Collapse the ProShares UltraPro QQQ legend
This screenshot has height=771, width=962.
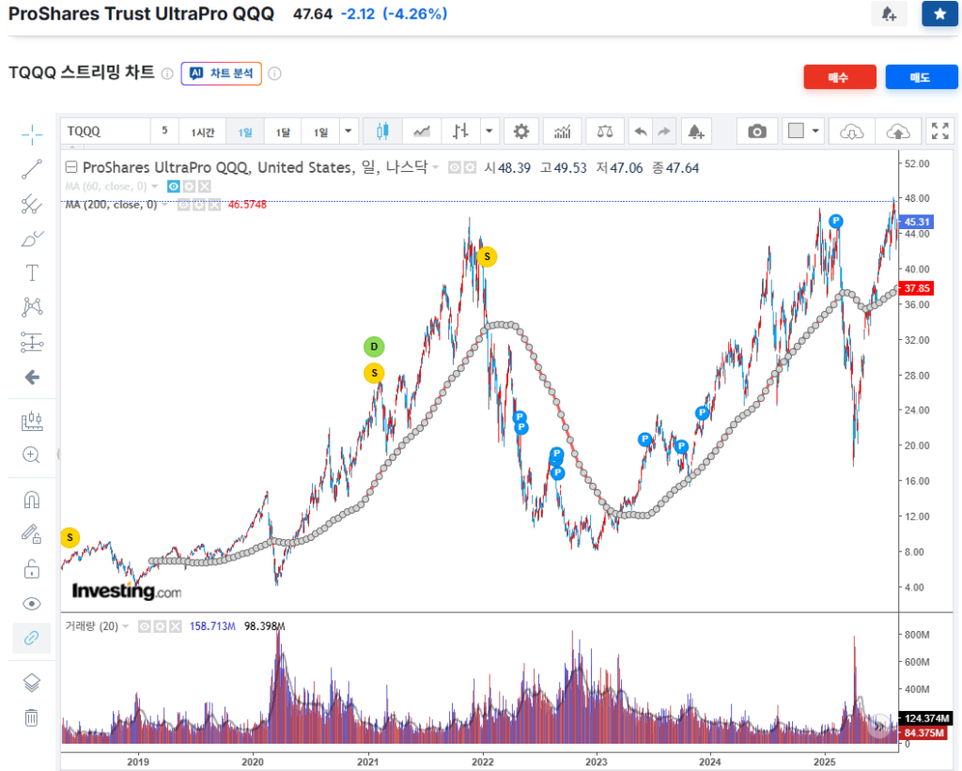click(71, 168)
